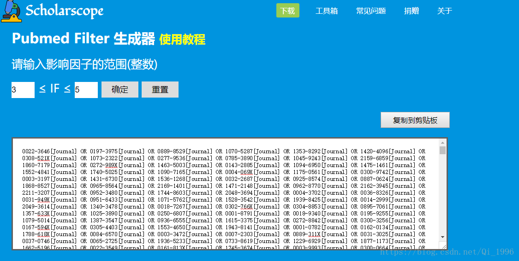Screen dimensions: 519x261
Task: Click the text 0308-521X[Journal]
Action: click(49, 158)
